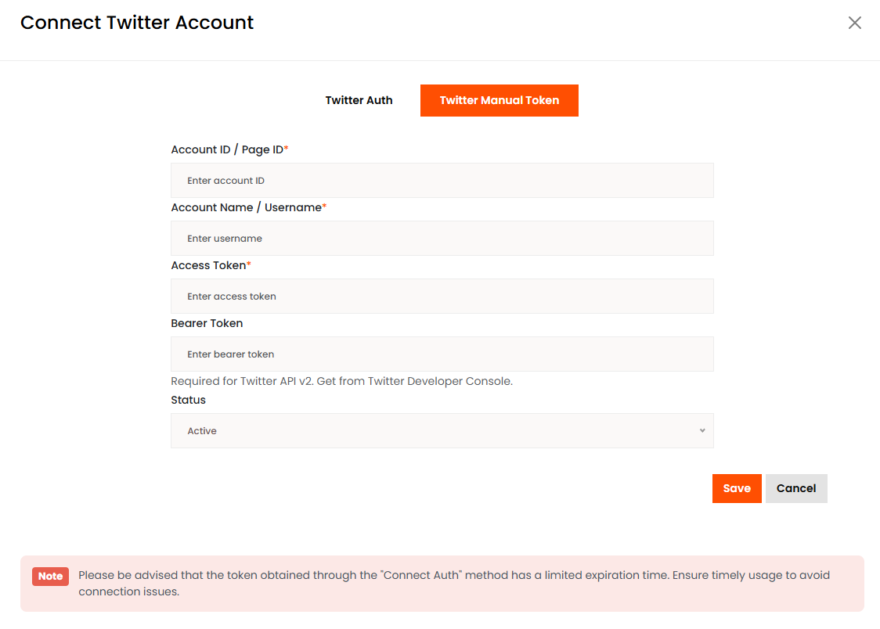The height and width of the screenshot is (629, 880).
Task: Focus the Enter access token field
Action: [x=442, y=297]
